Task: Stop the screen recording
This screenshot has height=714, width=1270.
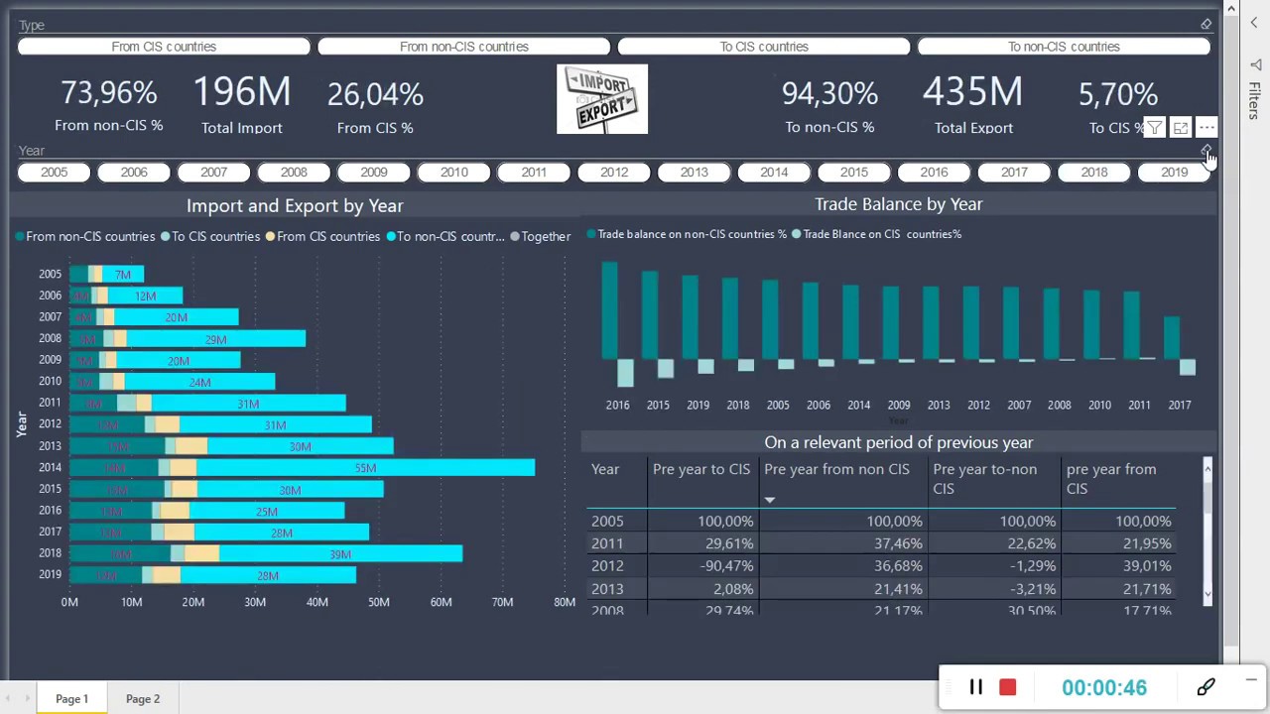Action: pyautogui.click(x=1008, y=687)
